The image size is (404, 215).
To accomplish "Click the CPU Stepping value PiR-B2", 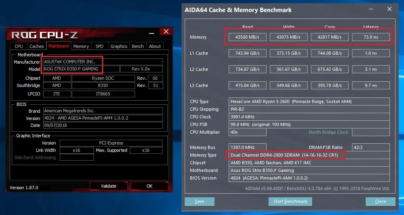I will pos(309,109).
